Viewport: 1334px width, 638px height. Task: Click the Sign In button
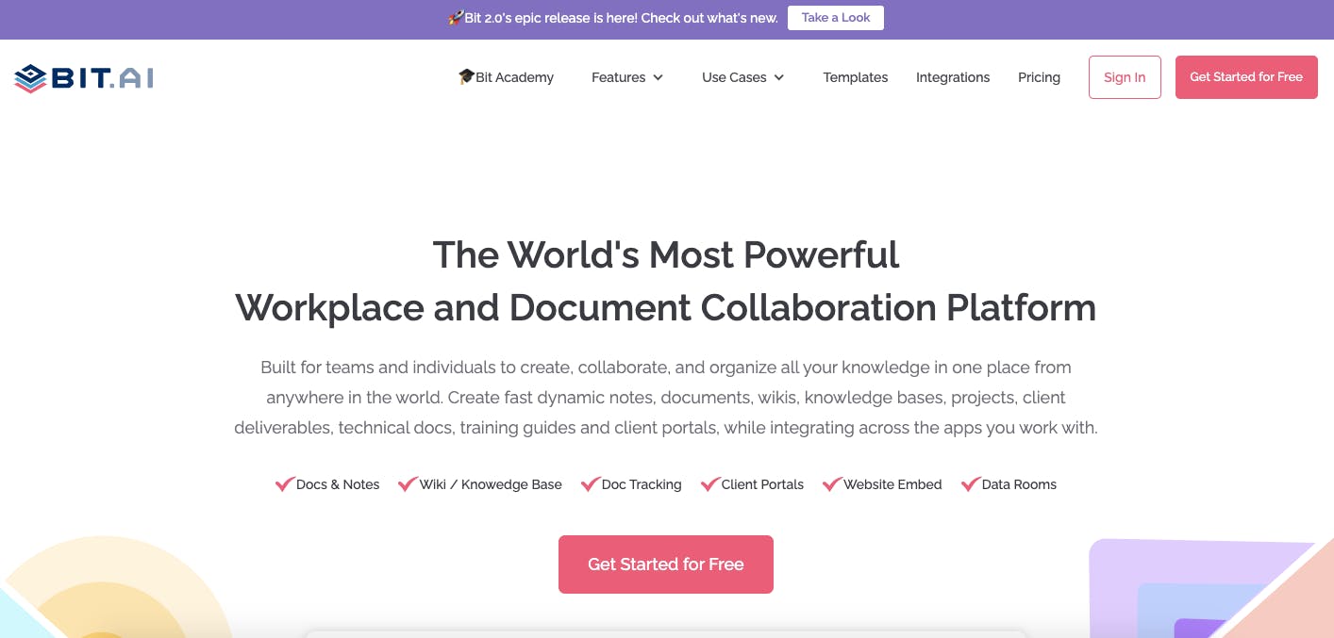click(x=1125, y=77)
